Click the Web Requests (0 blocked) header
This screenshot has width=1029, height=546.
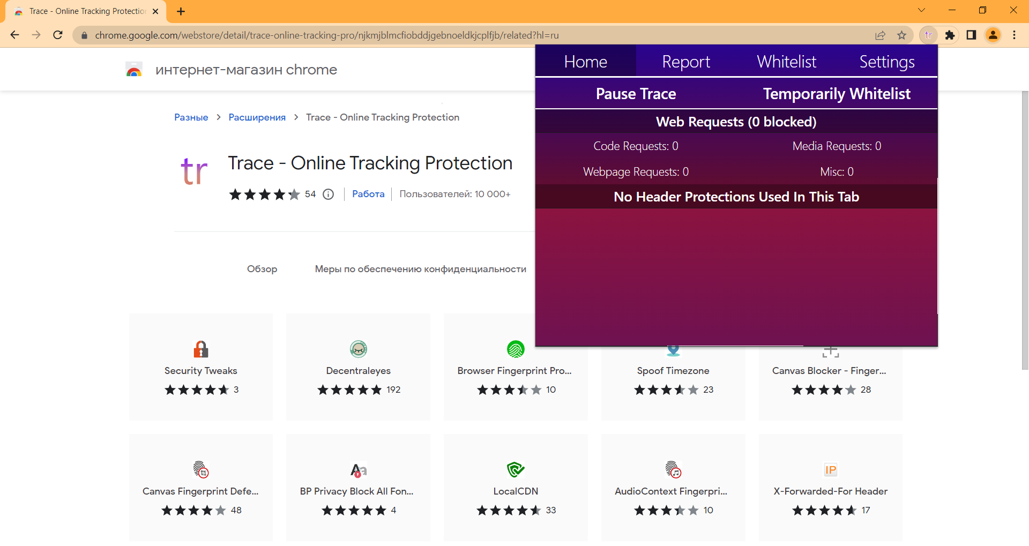click(736, 122)
